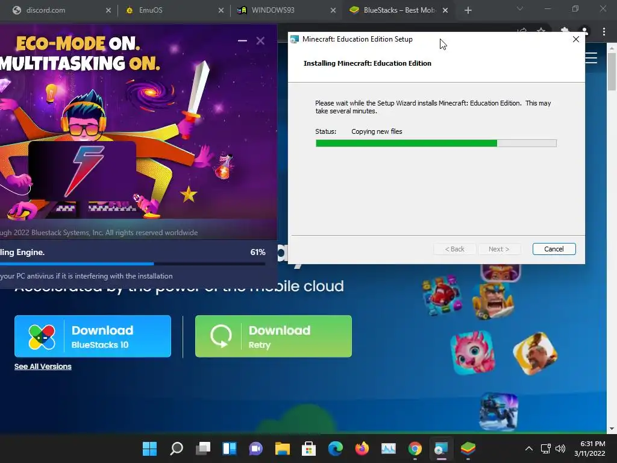
Task: Bookmark this page with the star icon
Action: [542, 30]
